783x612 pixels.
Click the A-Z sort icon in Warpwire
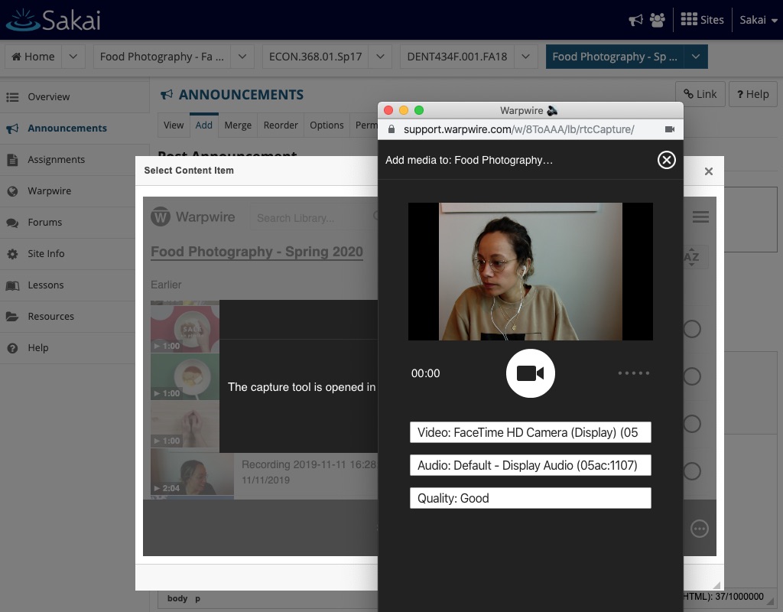click(x=692, y=257)
